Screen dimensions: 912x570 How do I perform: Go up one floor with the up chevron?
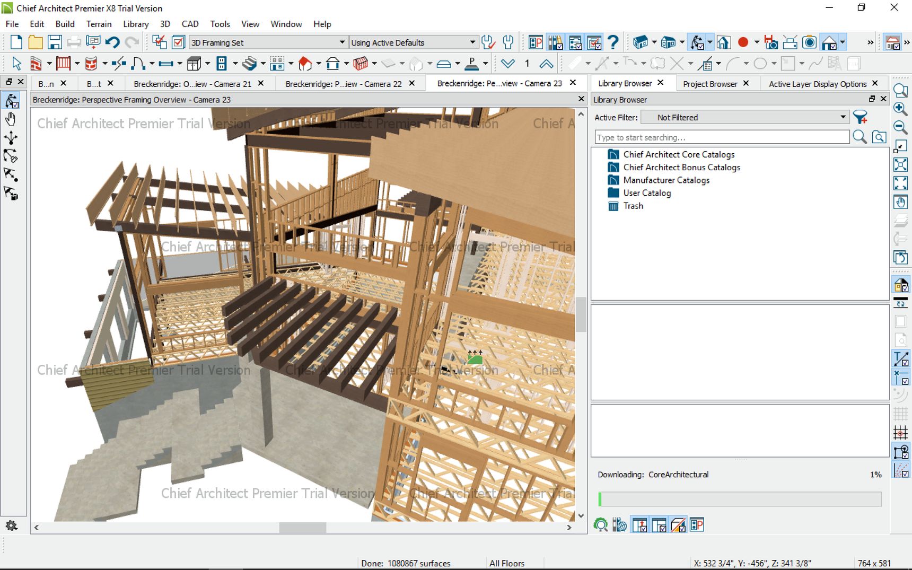pyautogui.click(x=546, y=64)
